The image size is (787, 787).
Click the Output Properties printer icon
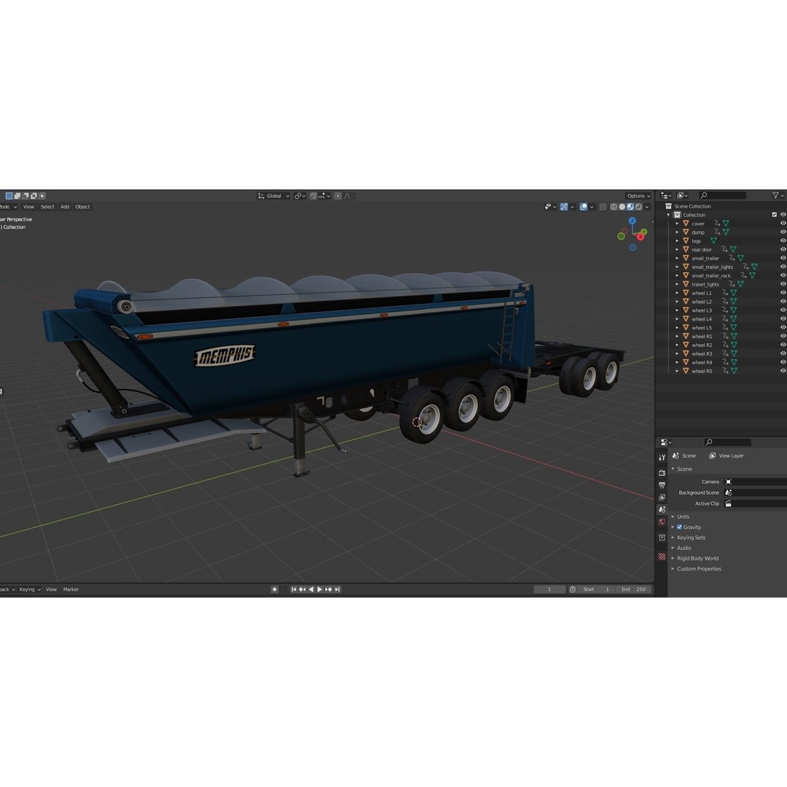(661, 485)
